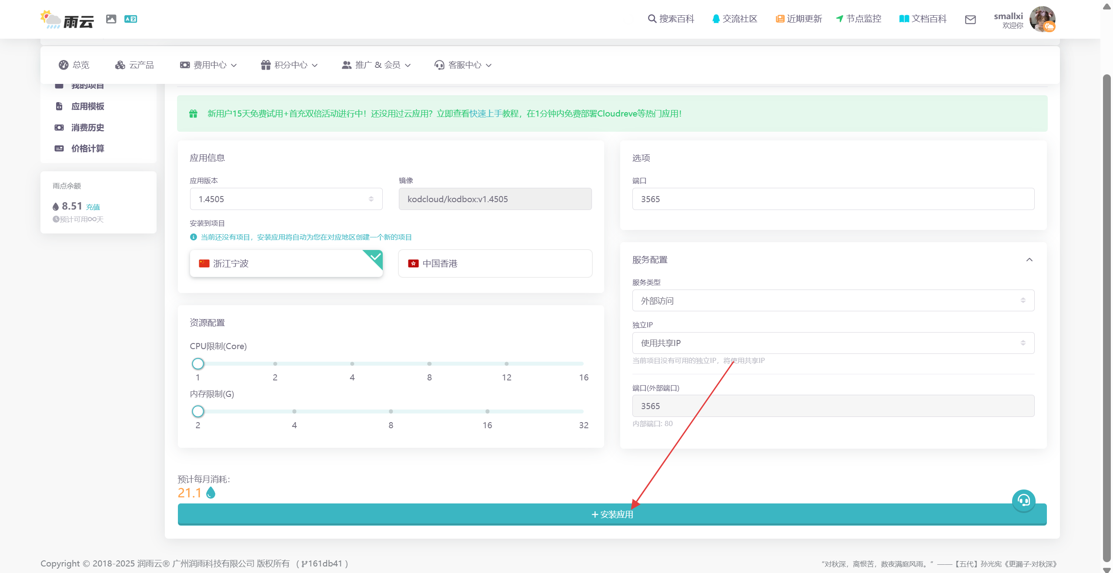
Task: Collapse the 服务配置 section chevron
Action: tap(1029, 260)
